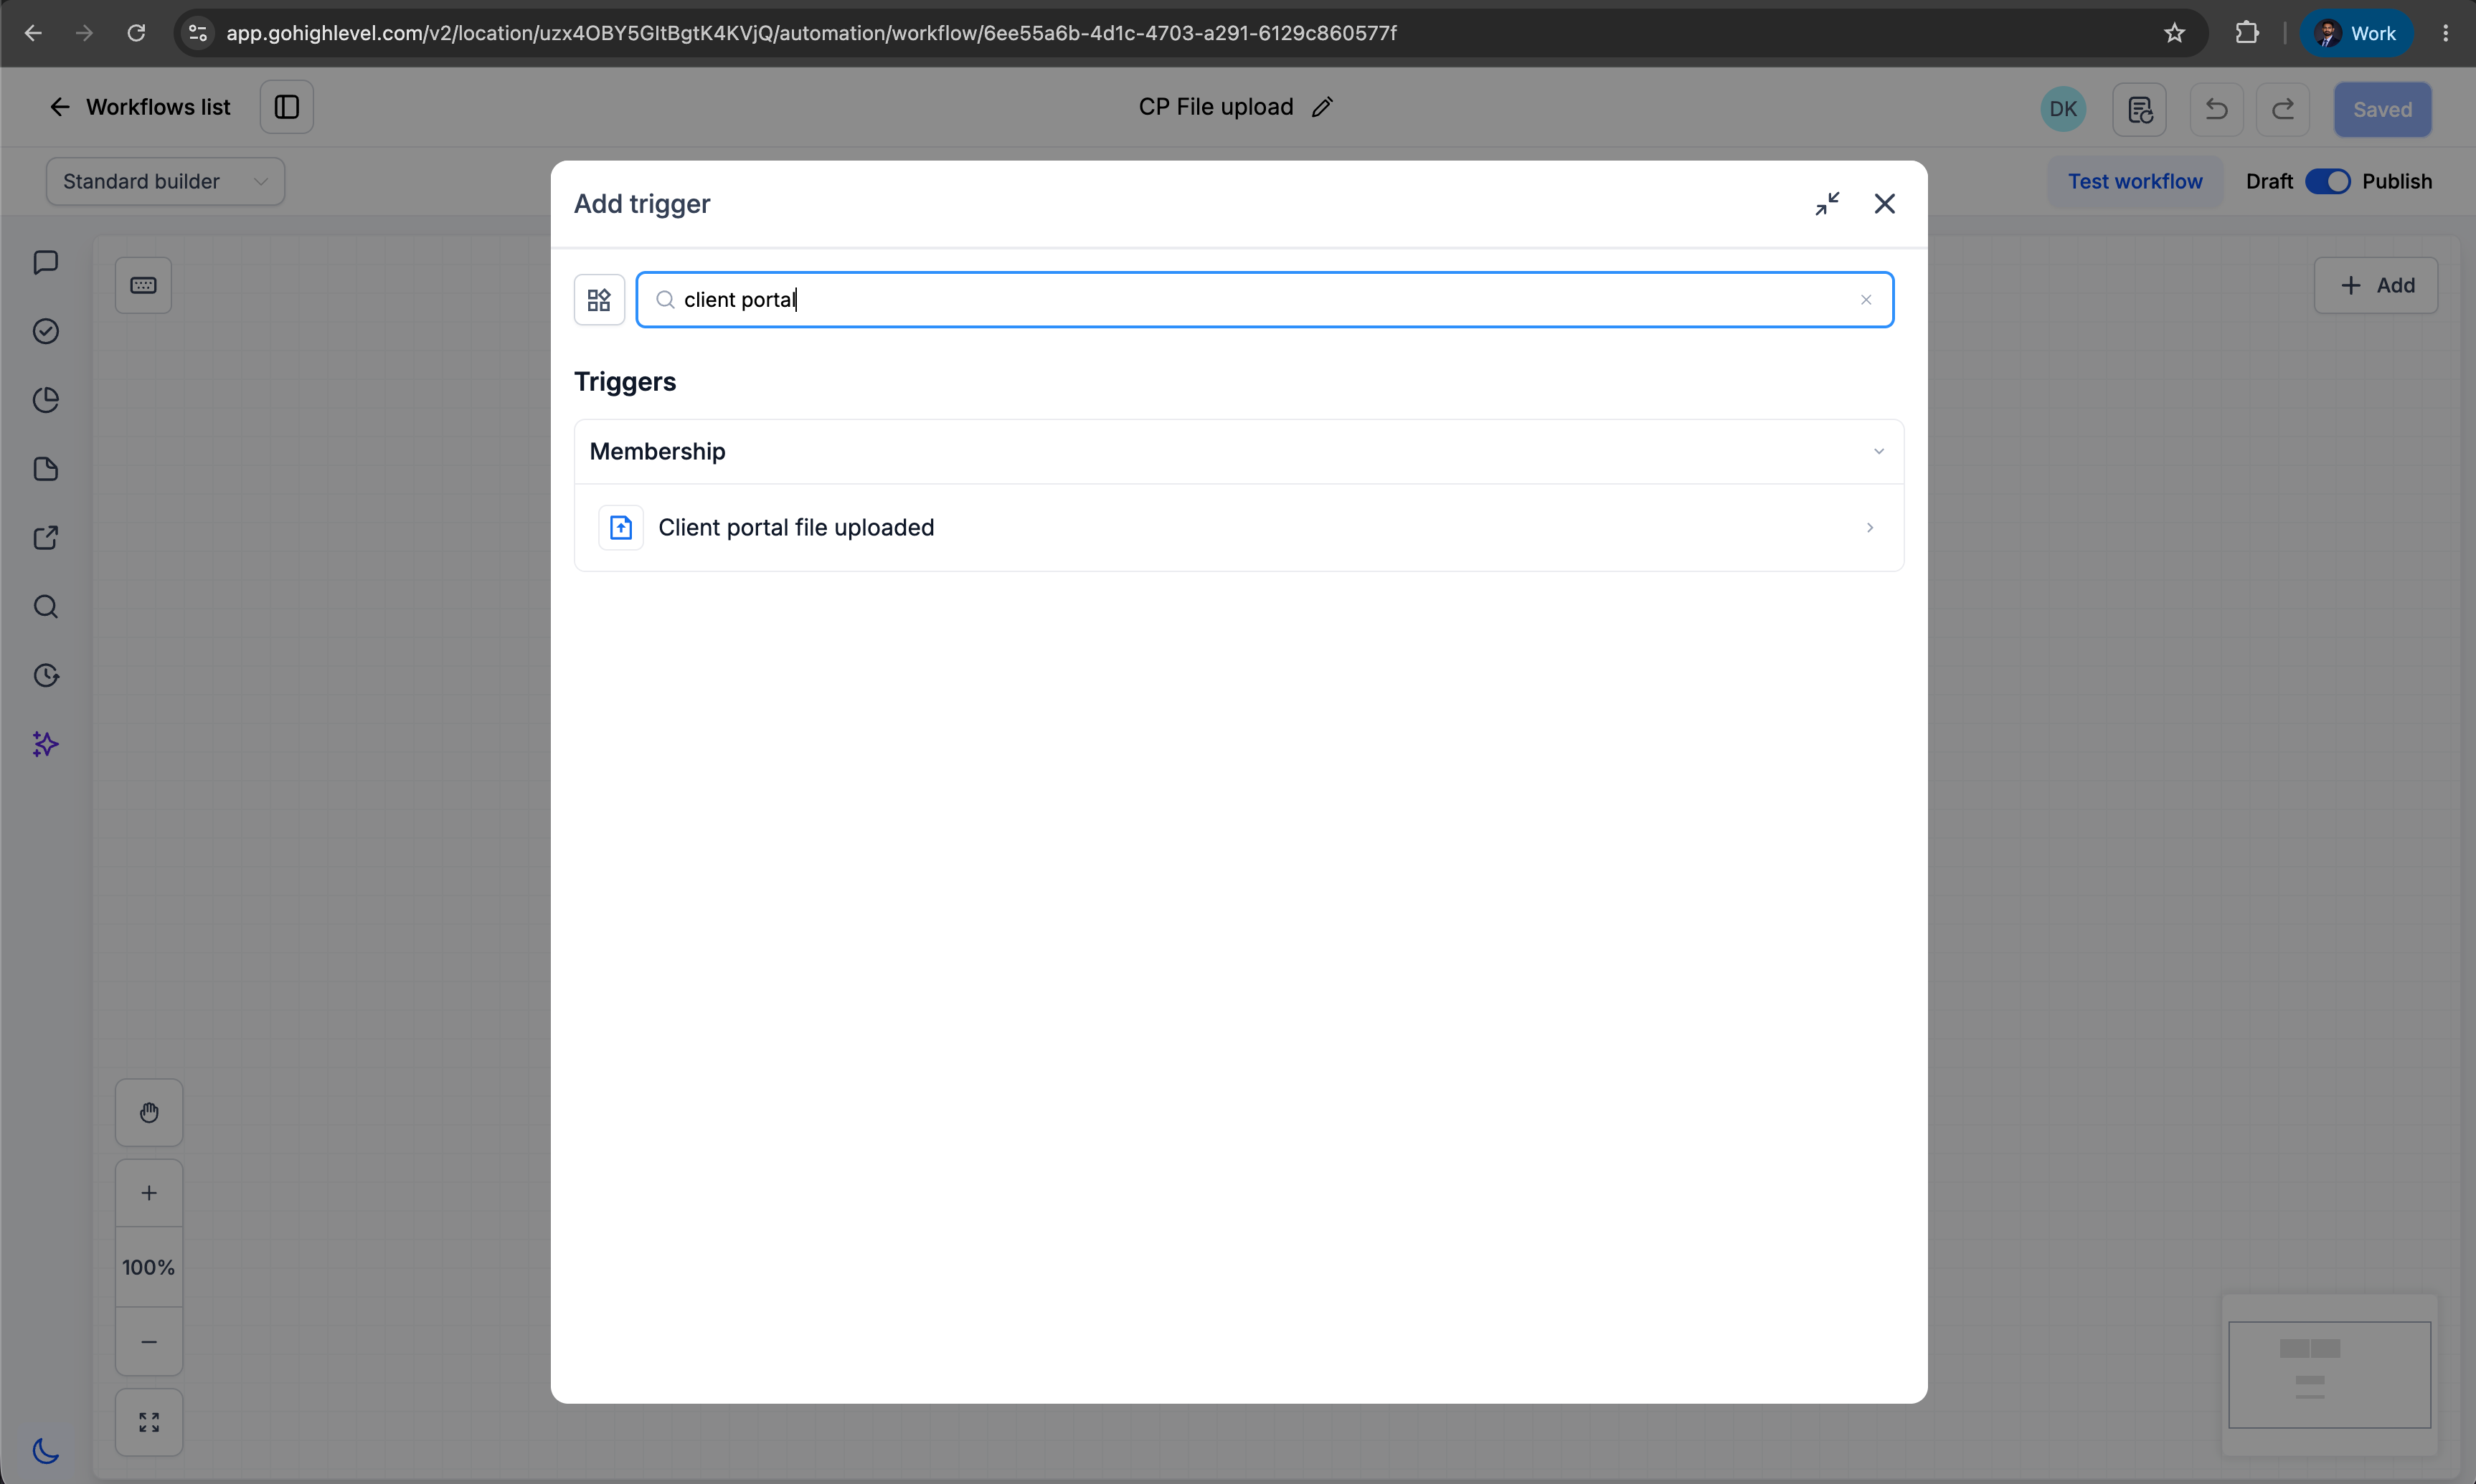Screen dimensions: 2476x1484
Task: Redo the last change
Action: [x=2283, y=109]
